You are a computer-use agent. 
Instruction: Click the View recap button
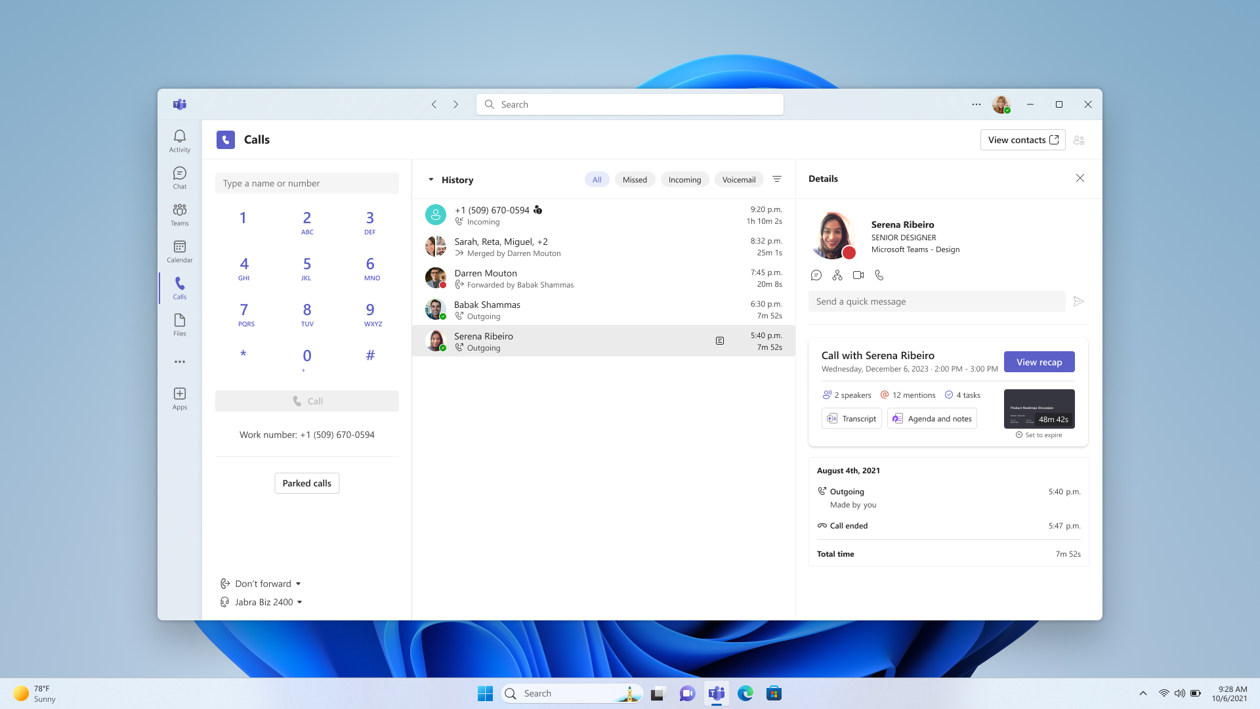[x=1039, y=362]
